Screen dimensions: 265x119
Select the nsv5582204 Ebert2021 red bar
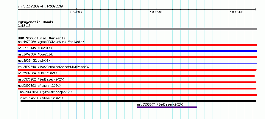[x=136, y=76]
